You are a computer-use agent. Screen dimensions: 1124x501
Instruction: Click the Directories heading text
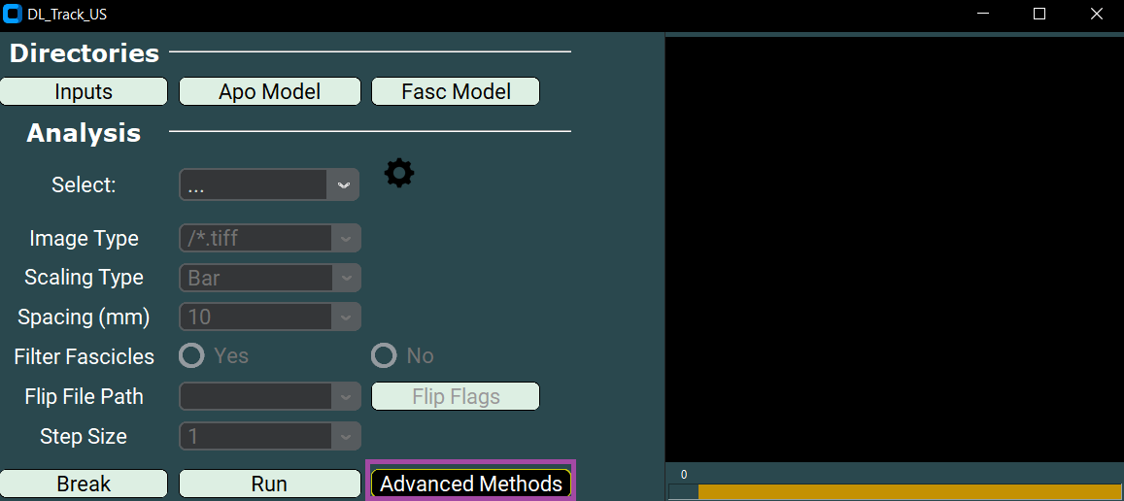tap(84, 53)
